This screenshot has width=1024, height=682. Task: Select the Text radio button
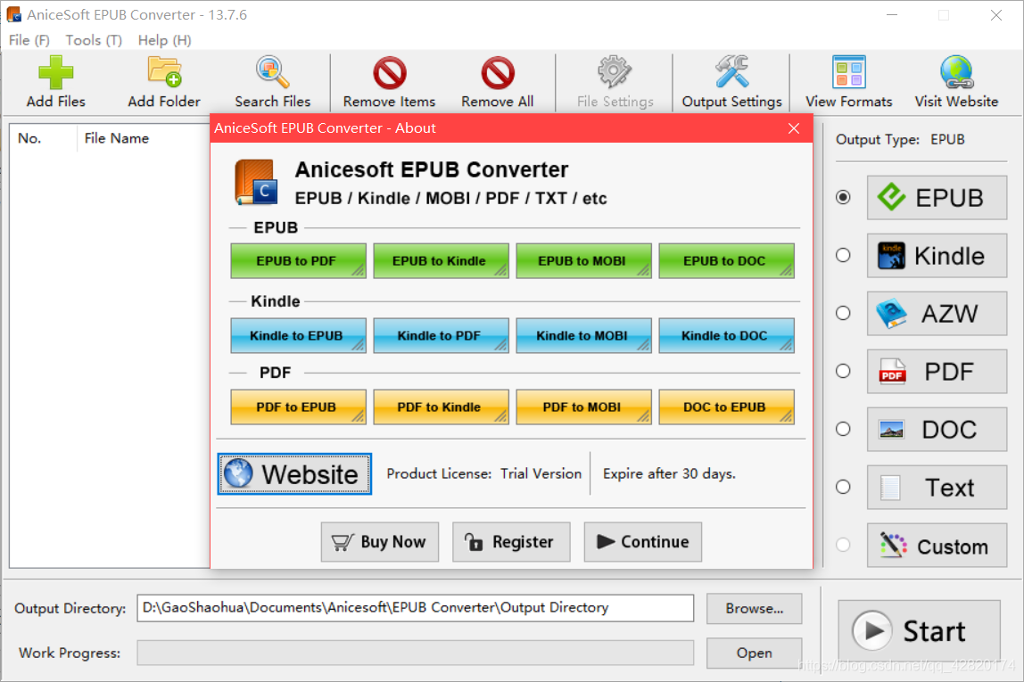[x=843, y=487]
